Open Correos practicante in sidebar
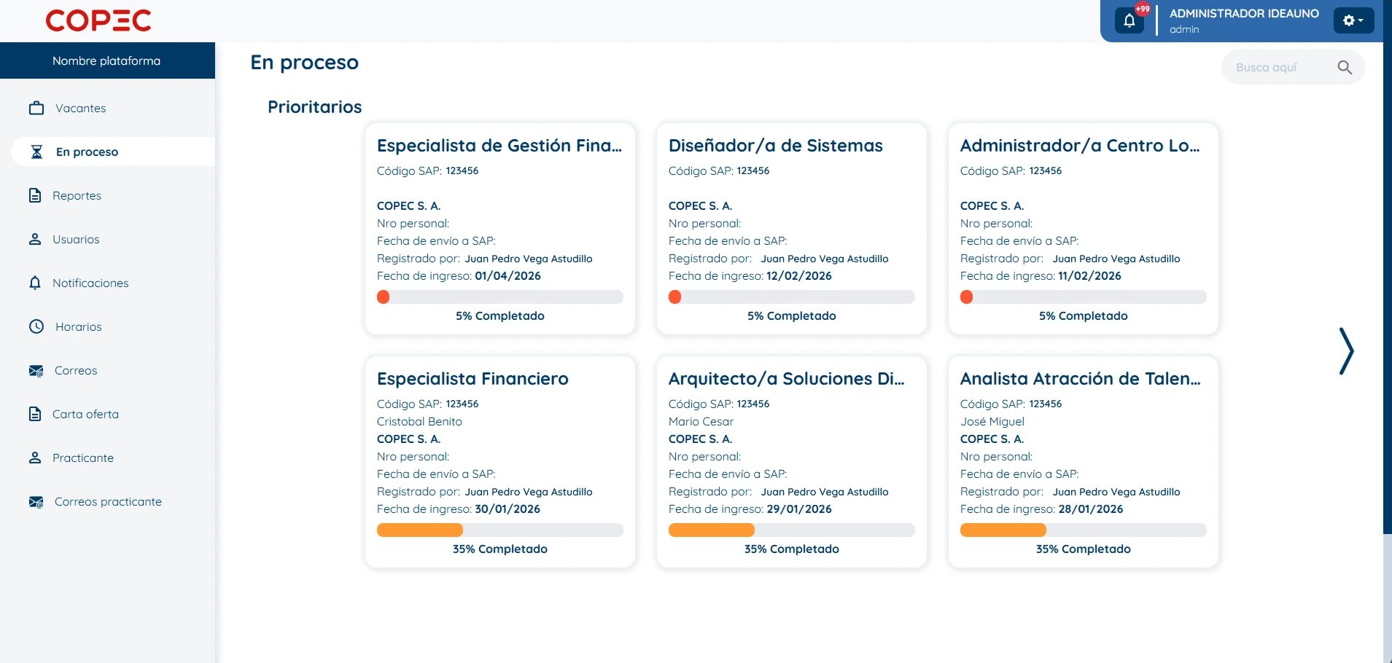1392x663 pixels. pos(108,501)
